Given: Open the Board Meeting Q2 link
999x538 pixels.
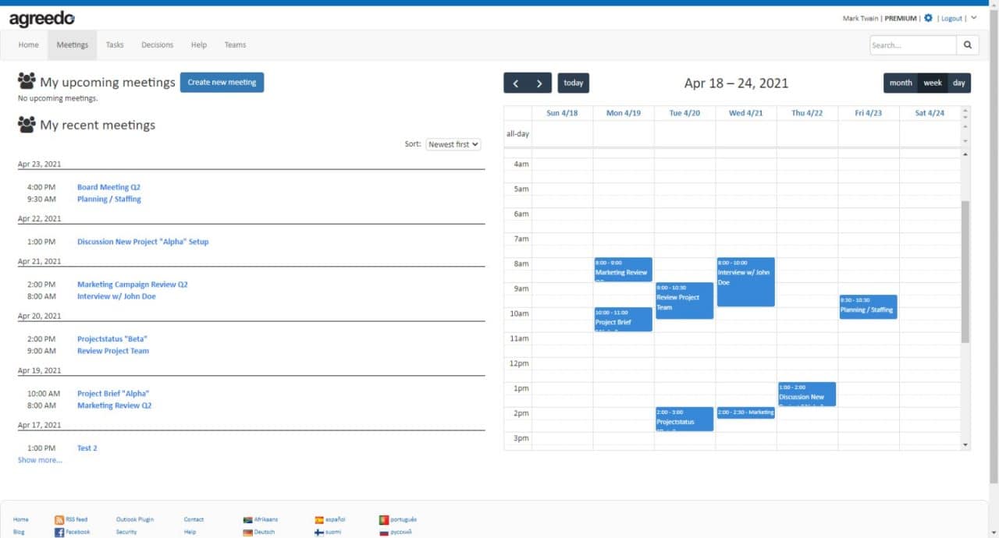Looking at the screenshot, I should (108, 186).
